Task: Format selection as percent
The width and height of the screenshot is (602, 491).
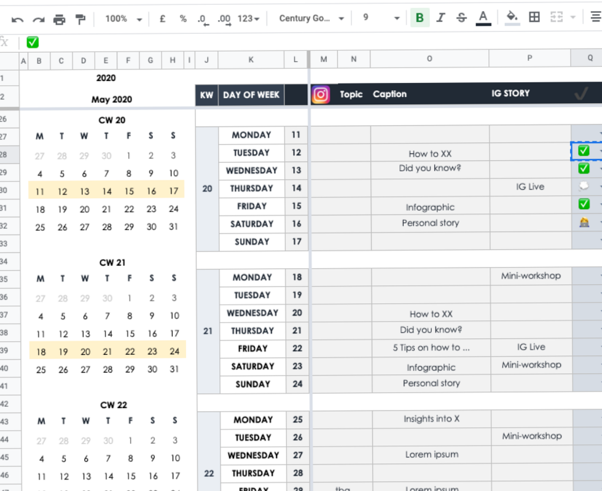Action: (x=182, y=18)
